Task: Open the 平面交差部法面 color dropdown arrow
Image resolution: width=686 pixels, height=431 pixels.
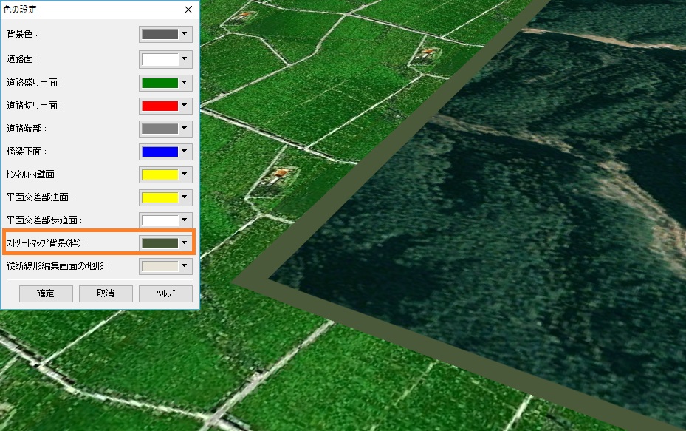Action: pos(185,197)
